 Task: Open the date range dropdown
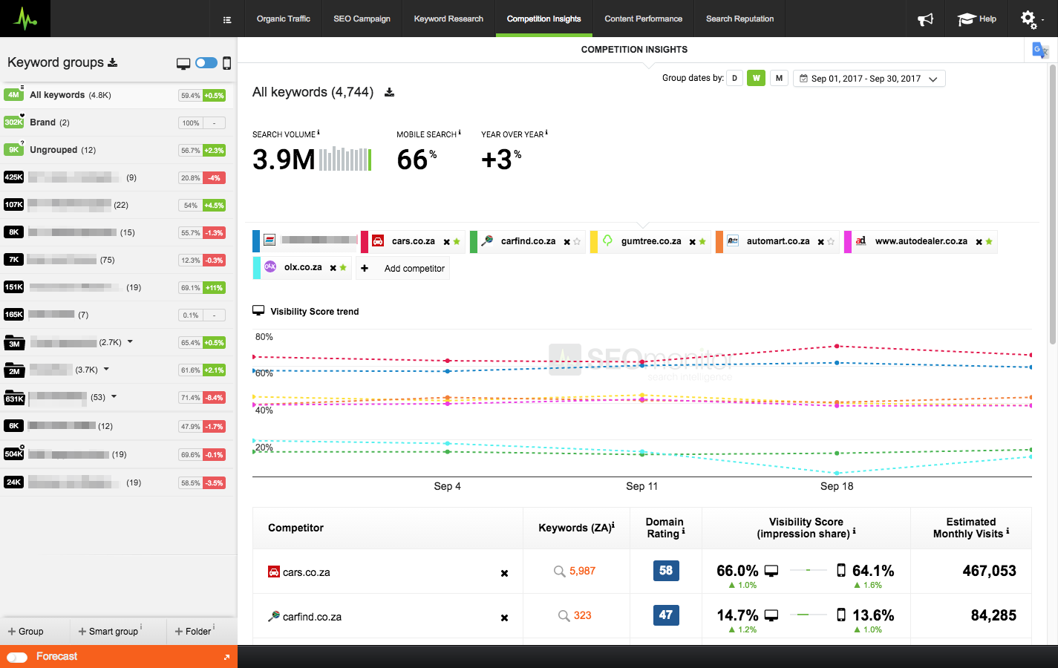[x=869, y=79]
